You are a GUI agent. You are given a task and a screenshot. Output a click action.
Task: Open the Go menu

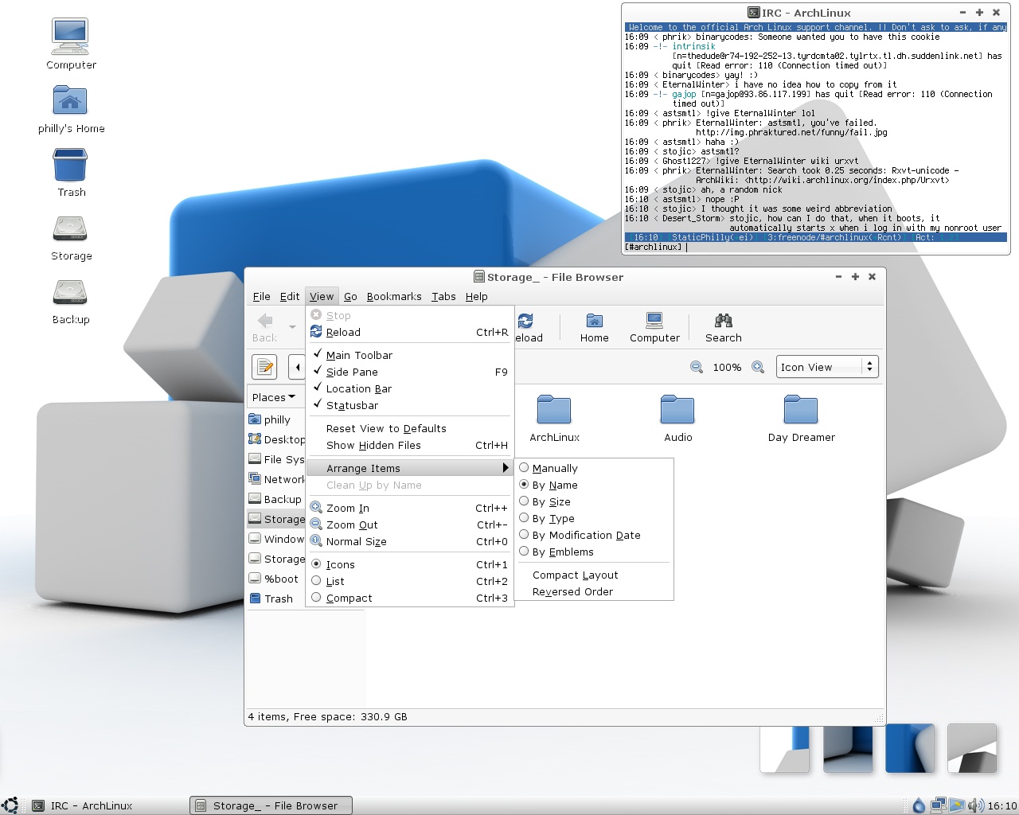[350, 296]
